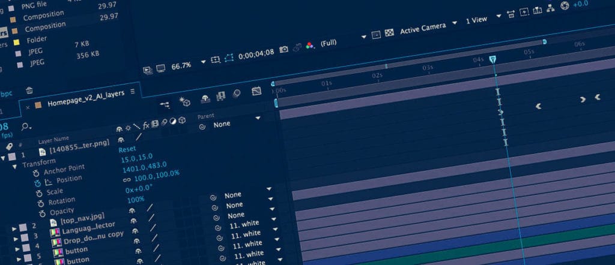615x265 pixels.
Task: Open the (Full) resolution dropdown
Action: point(363,37)
